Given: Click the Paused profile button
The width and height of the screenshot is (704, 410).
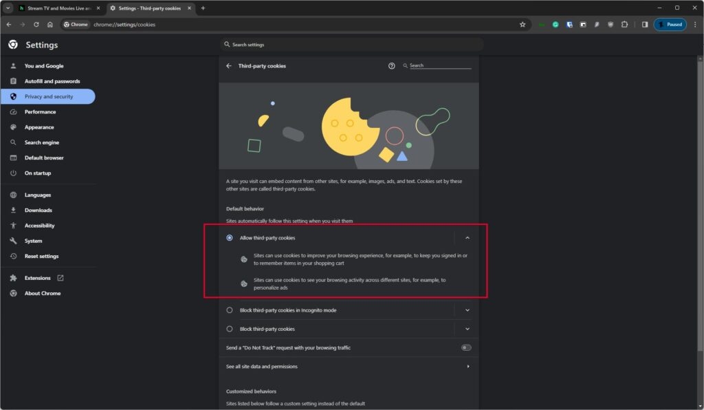Looking at the screenshot, I should pos(670,25).
